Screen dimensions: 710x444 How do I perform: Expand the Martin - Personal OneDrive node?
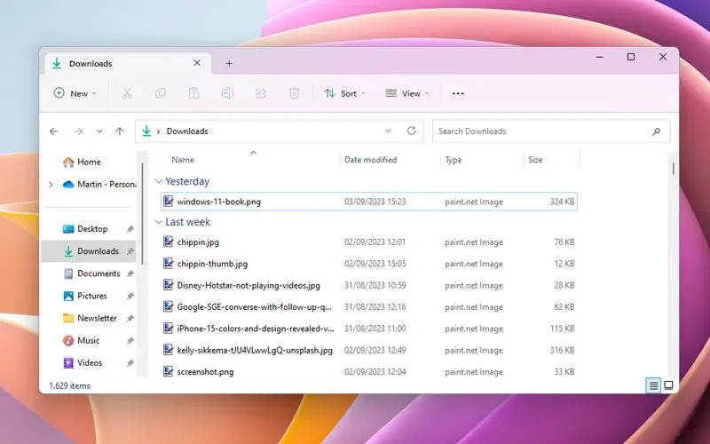51,185
